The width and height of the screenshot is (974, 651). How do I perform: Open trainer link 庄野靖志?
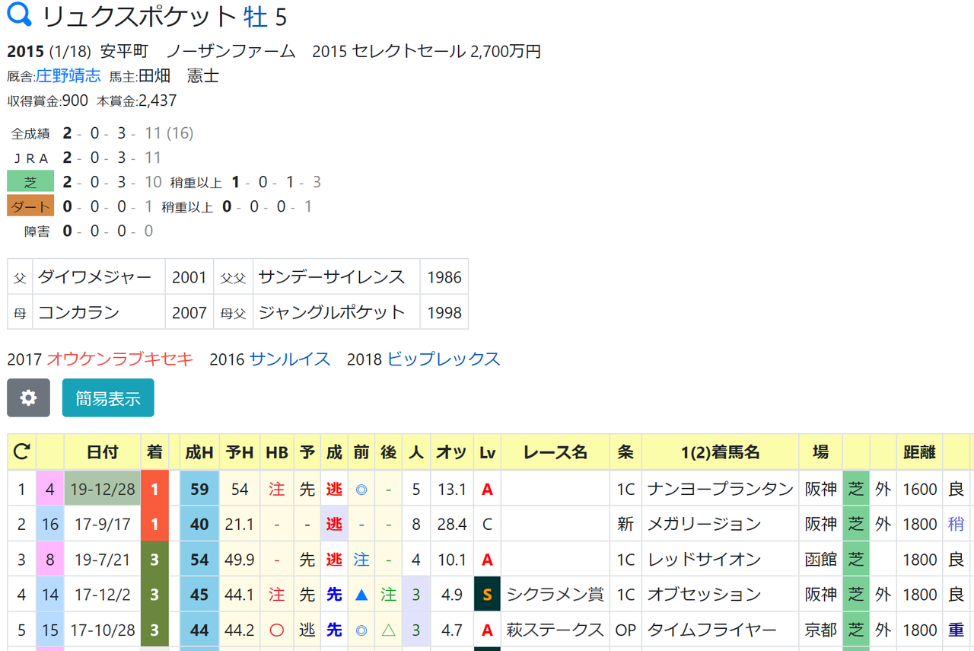click(x=68, y=75)
